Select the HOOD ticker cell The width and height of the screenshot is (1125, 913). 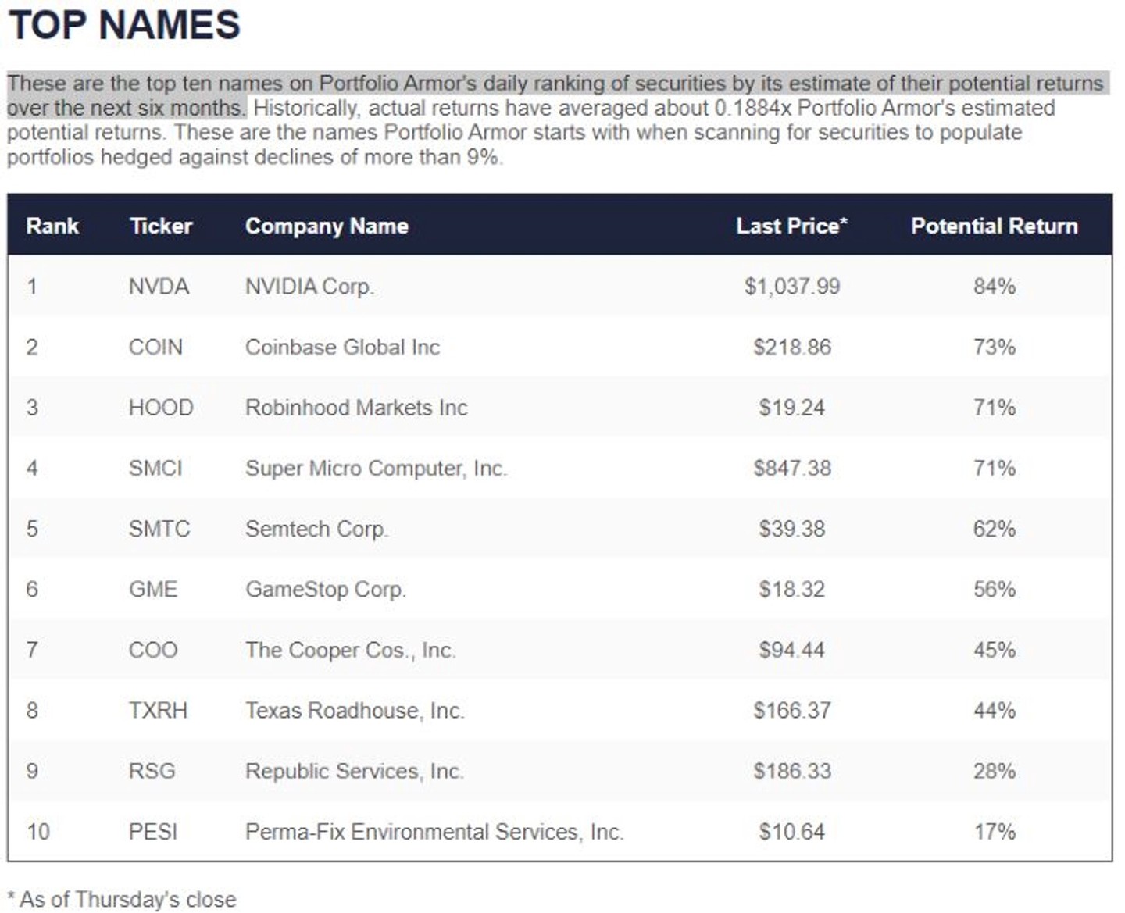coord(161,408)
